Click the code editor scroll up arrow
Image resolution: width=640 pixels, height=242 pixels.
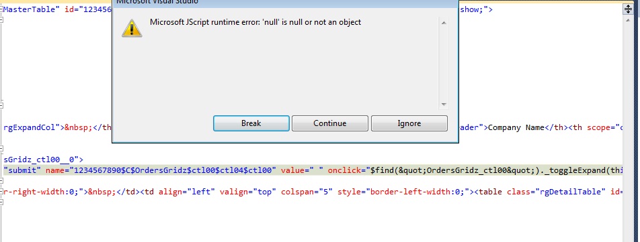(x=628, y=19)
